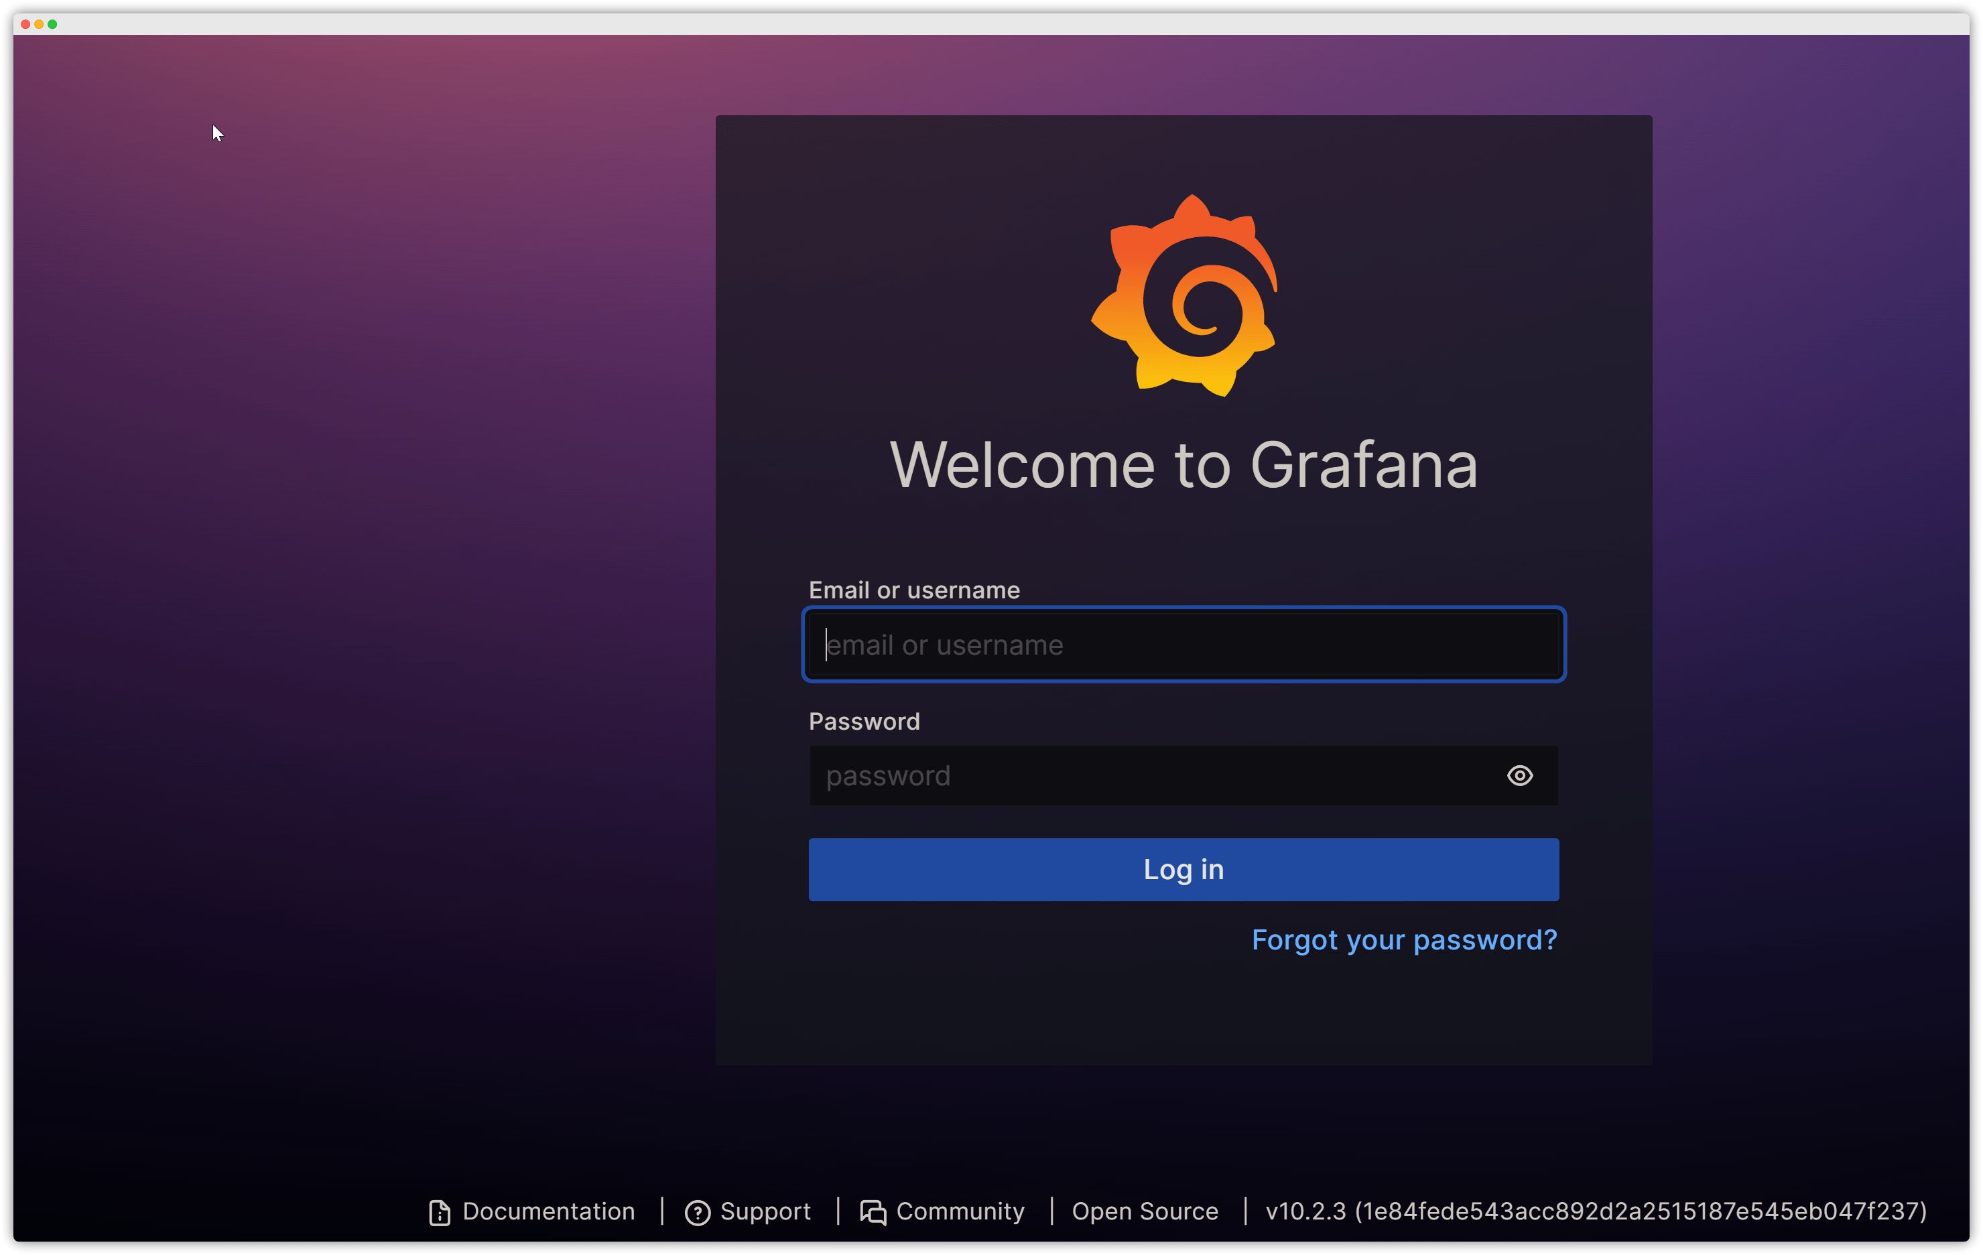The width and height of the screenshot is (1983, 1255).
Task: Click the v10.2.3 version text
Action: tap(1596, 1211)
